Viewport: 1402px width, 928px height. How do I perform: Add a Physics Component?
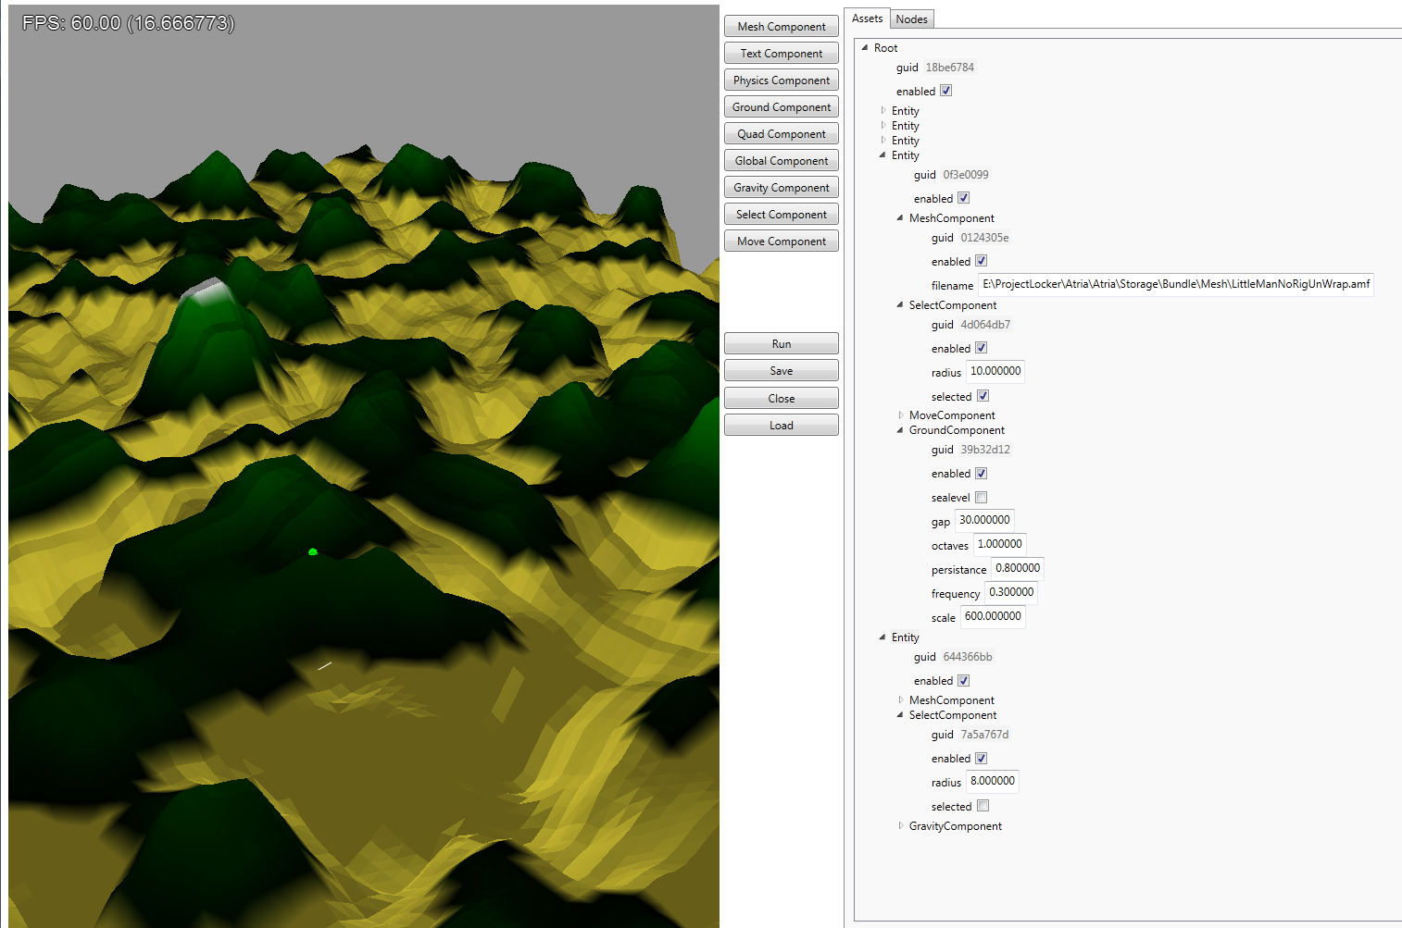(x=781, y=80)
